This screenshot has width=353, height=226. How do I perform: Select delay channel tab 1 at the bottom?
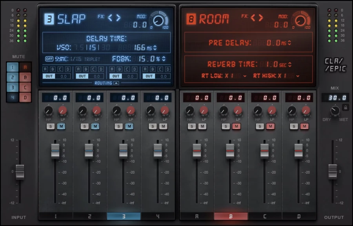coord(56,216)
